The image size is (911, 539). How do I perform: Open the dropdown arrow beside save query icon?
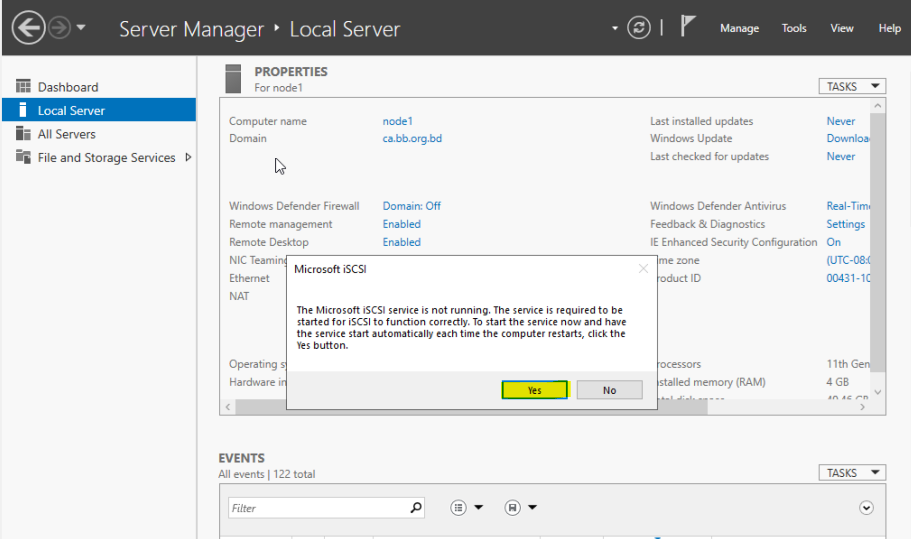(532, 507)
